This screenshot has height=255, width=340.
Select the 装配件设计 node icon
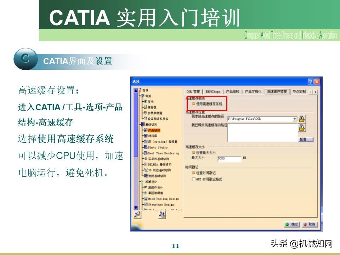[146, 187]
